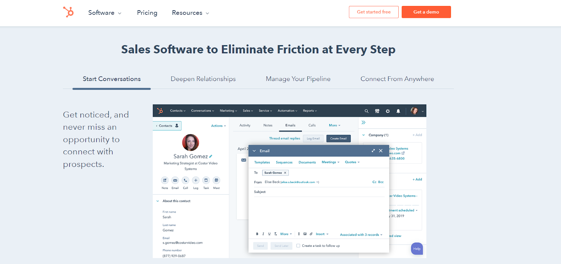Screen dimensions: 561x264
Task: Select the Start Conversations tab
Action: 111,79
